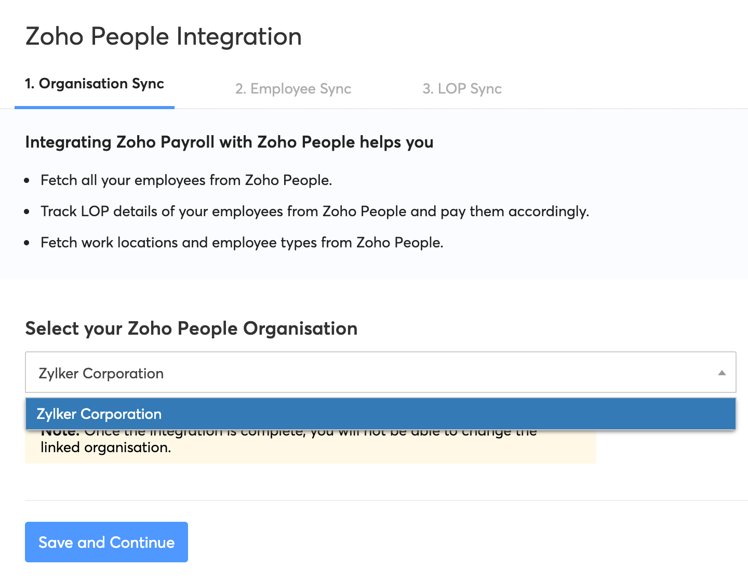Switch to the Employee Sync tab
Screen dimensions: 748x580
click(293, 88)
